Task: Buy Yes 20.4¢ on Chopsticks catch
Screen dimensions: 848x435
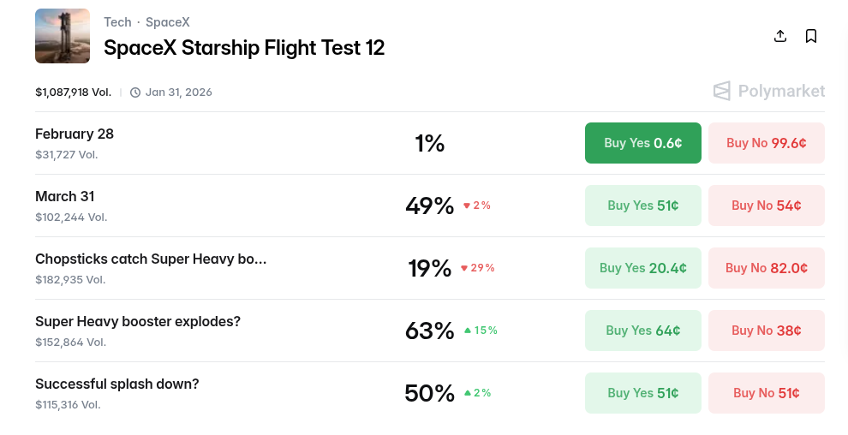Action: coord(642,268)
